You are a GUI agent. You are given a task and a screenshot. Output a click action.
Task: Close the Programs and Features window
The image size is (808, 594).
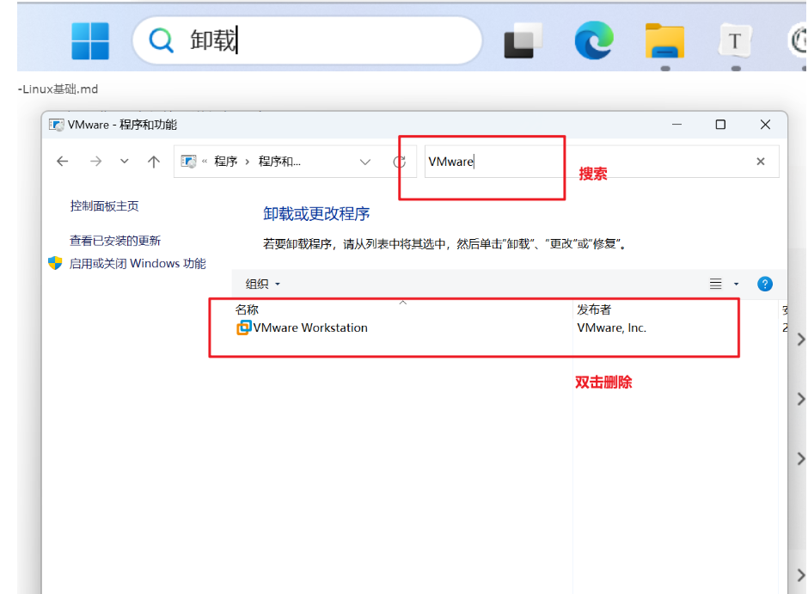click(765, 125)
